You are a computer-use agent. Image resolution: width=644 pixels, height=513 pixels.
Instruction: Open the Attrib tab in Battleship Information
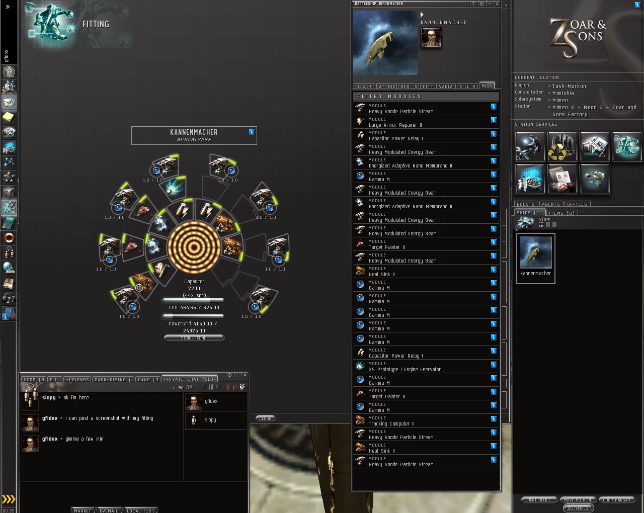coord(387,87)
